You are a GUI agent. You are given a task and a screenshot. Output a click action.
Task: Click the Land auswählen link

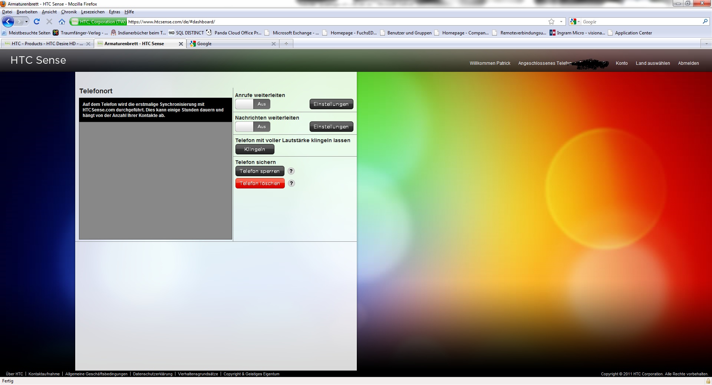click(653, 63)
